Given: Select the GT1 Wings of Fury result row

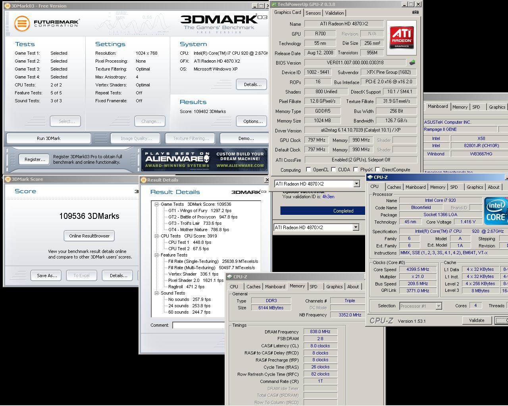Looking at the screenshot, I should (x=200, y=211).
